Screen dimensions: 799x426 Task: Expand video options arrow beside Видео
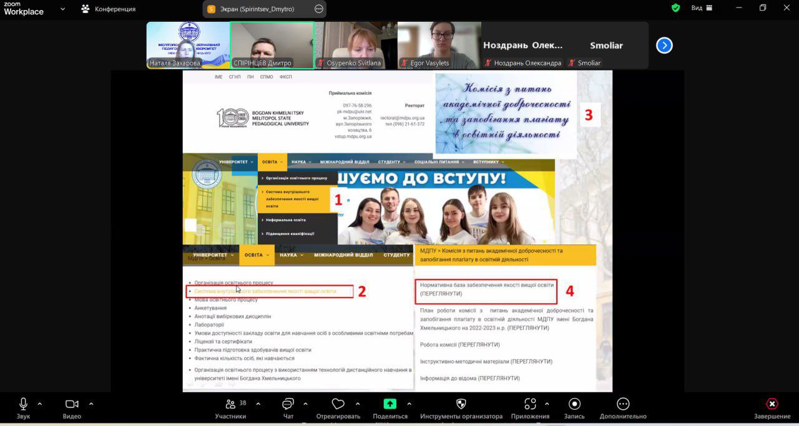pyautogui.click(x=91, y=404)
